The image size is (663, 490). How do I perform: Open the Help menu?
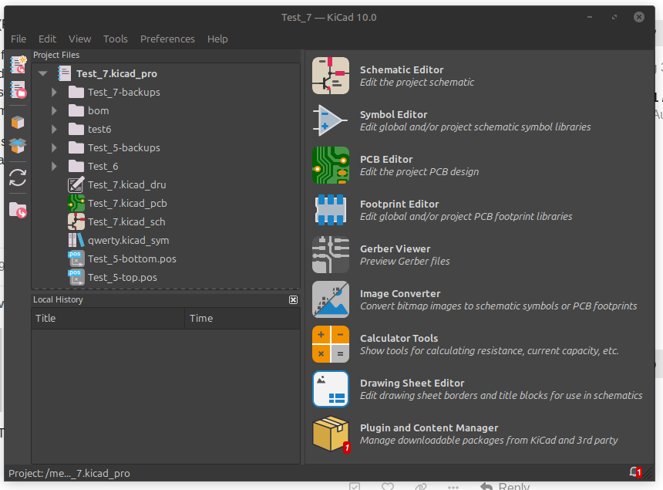217,39
